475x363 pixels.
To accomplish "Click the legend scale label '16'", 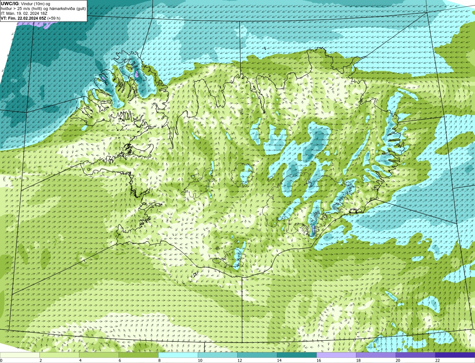I will 318,360.
